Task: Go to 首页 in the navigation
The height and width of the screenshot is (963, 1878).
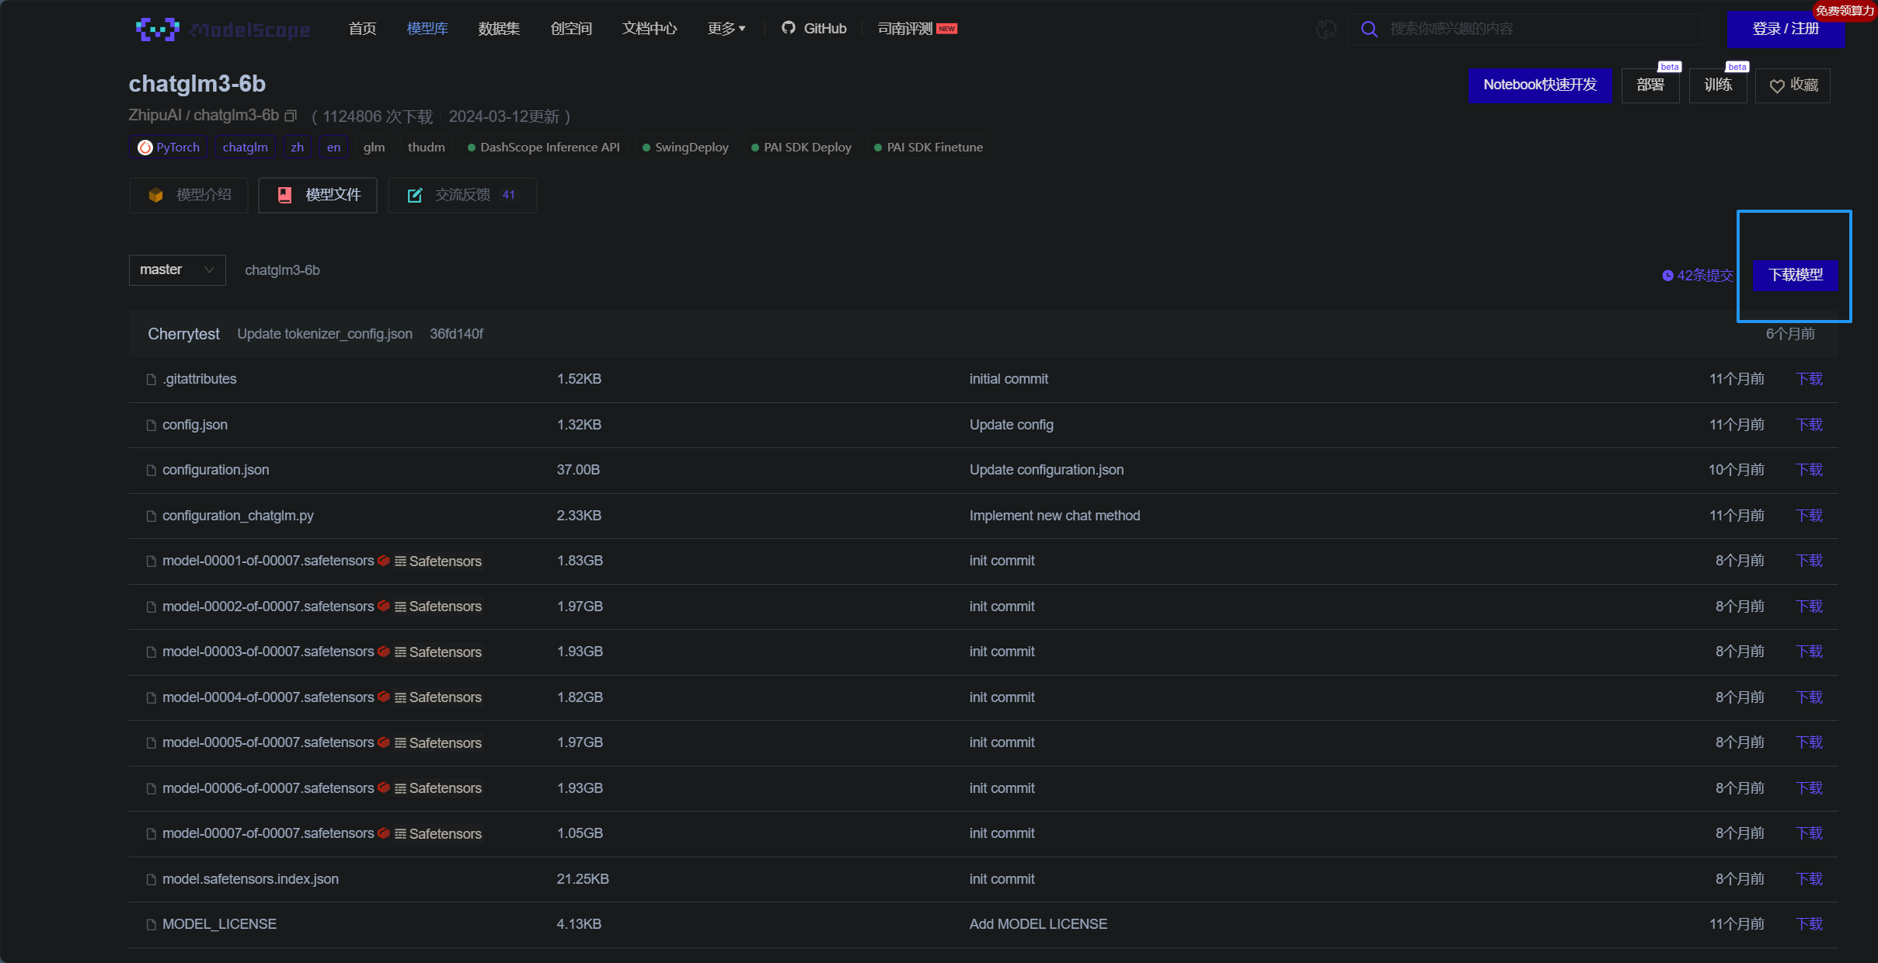Action: (x=362, y=29)
